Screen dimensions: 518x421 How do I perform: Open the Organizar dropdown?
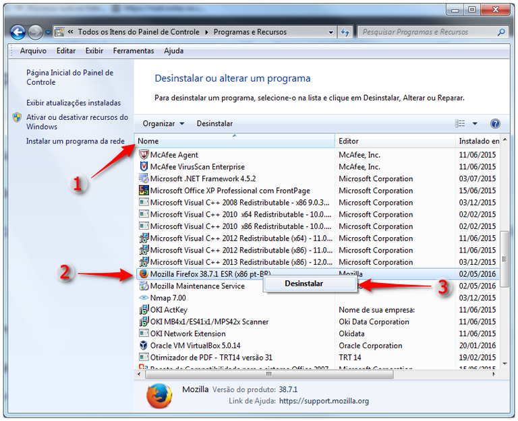coord(163,124)
